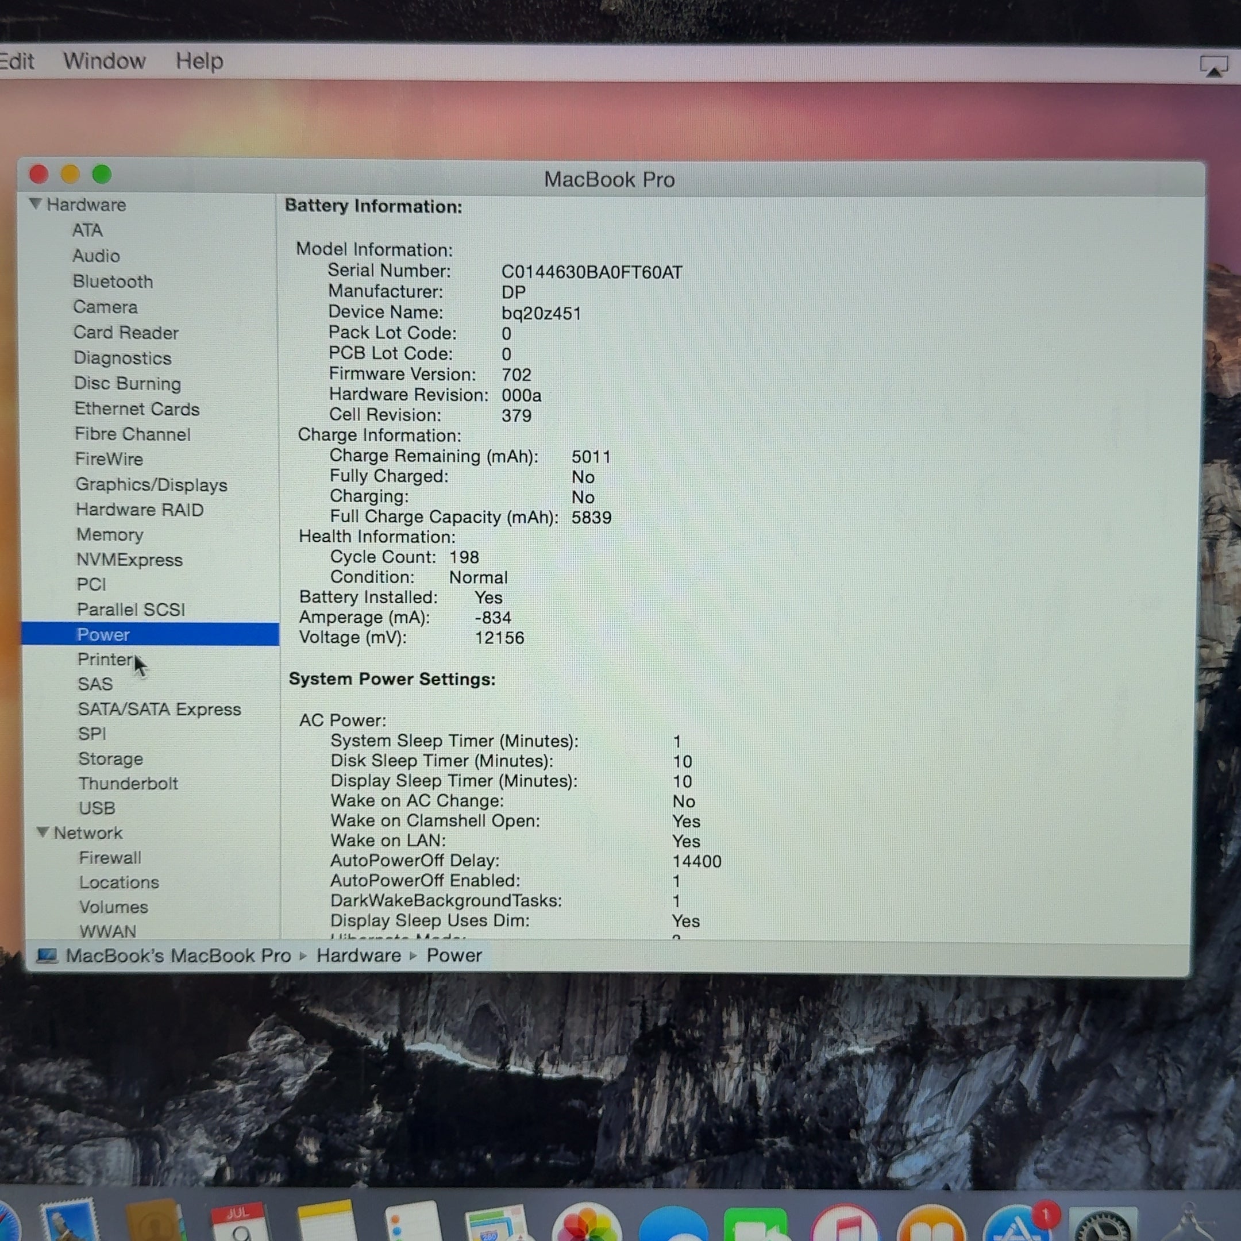Screen dimensions: 1241x1241
Task: Select Bluetooth in the sidebar
Action: click(113, 282)
